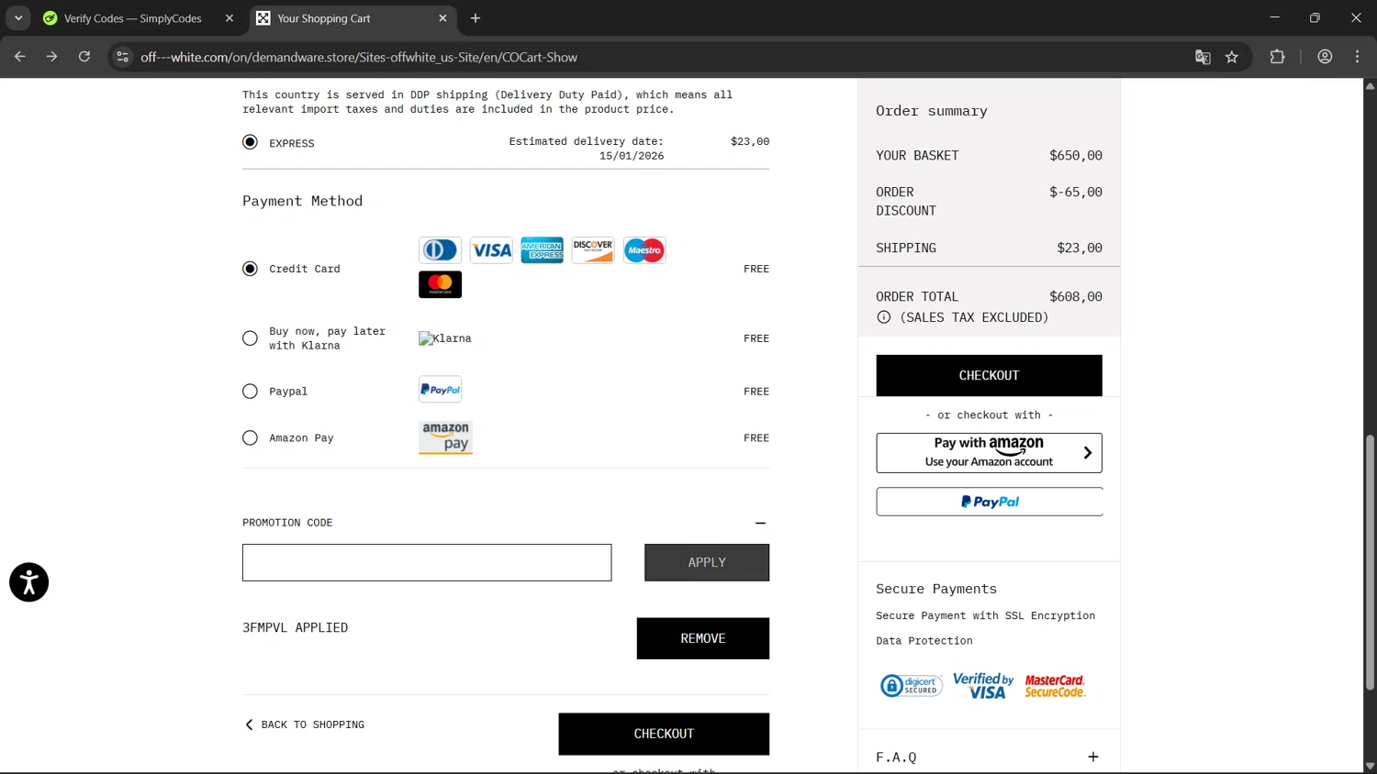Choose Buy now, pay later with Klarna
This screenshot has width=1377, height=774.
(x=250, y=338)
